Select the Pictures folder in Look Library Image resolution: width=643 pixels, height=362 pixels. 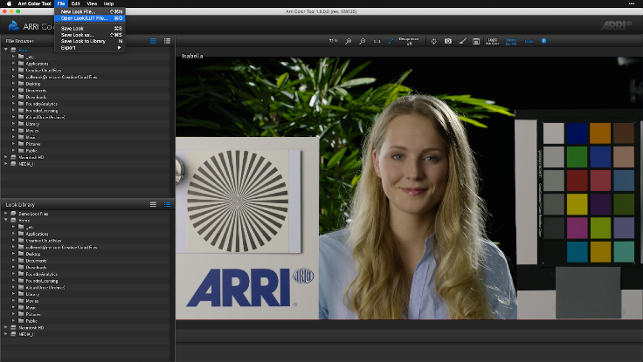pyautogui.click(x=33, y=314)
